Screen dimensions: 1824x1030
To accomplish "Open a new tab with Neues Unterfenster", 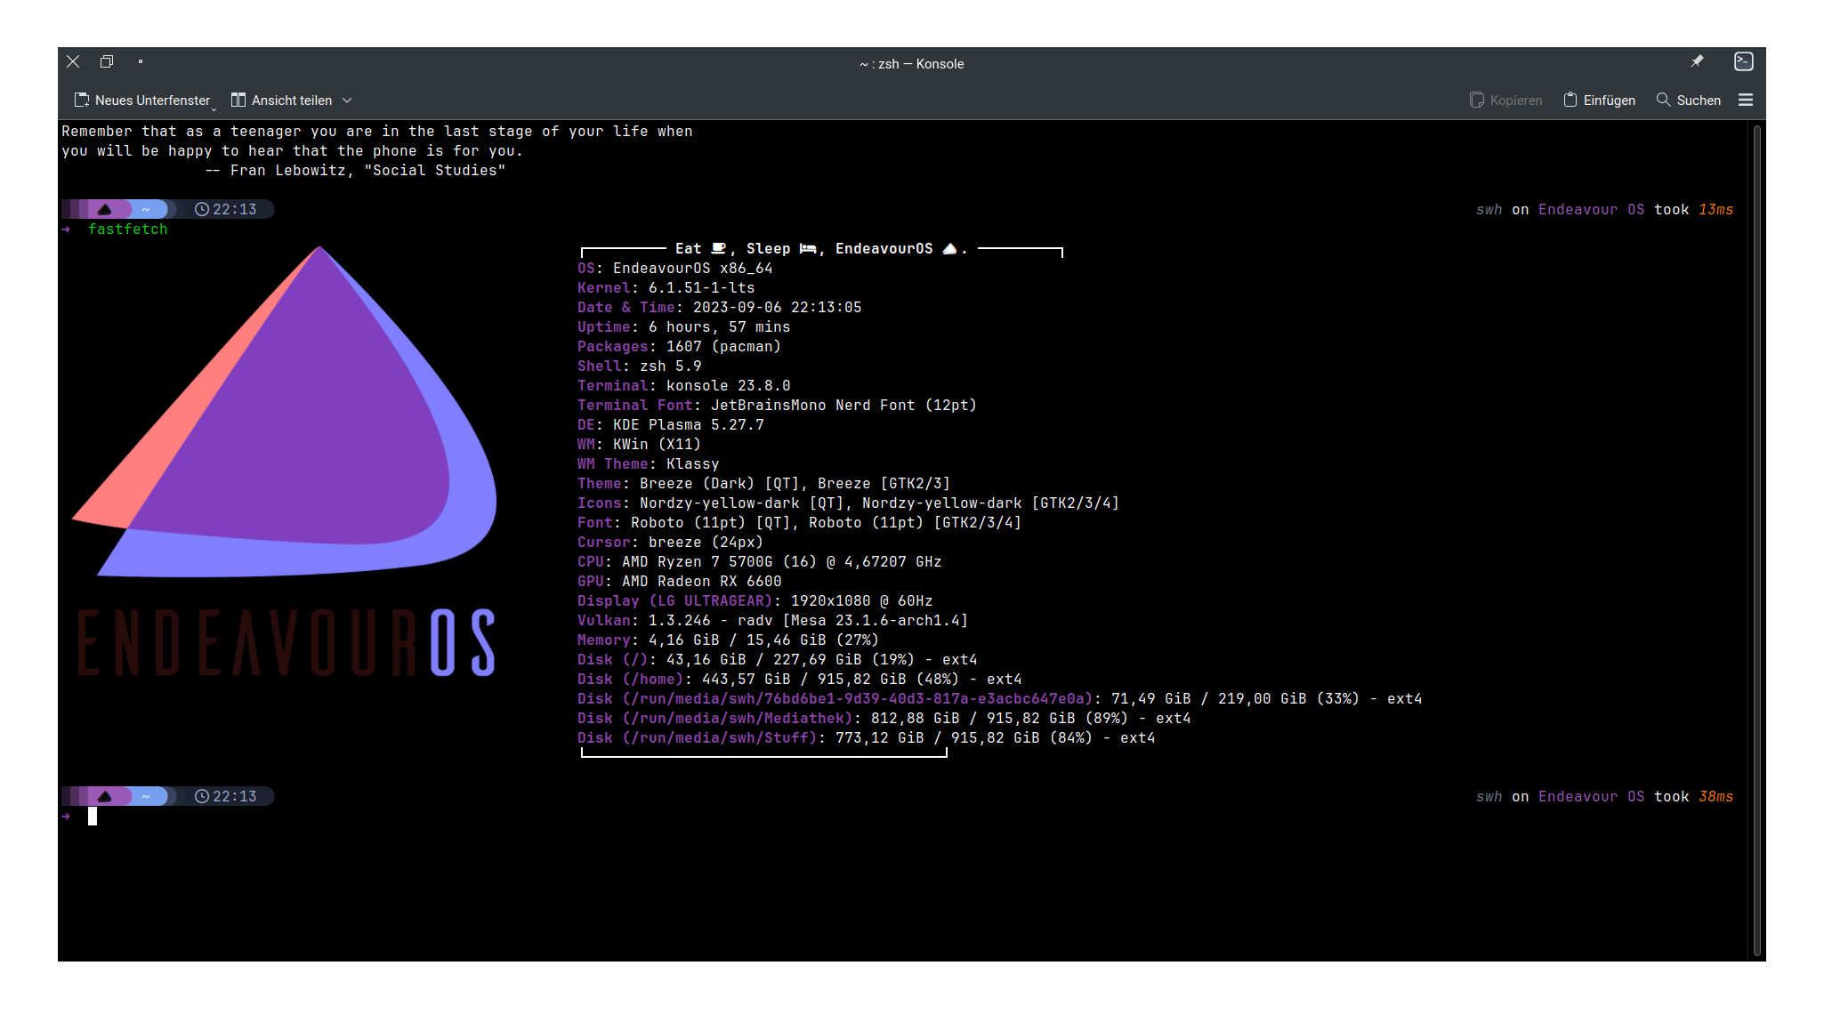I will (145, 101).
